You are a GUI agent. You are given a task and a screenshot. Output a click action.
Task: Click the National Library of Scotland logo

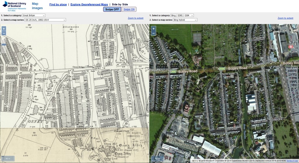14,6
